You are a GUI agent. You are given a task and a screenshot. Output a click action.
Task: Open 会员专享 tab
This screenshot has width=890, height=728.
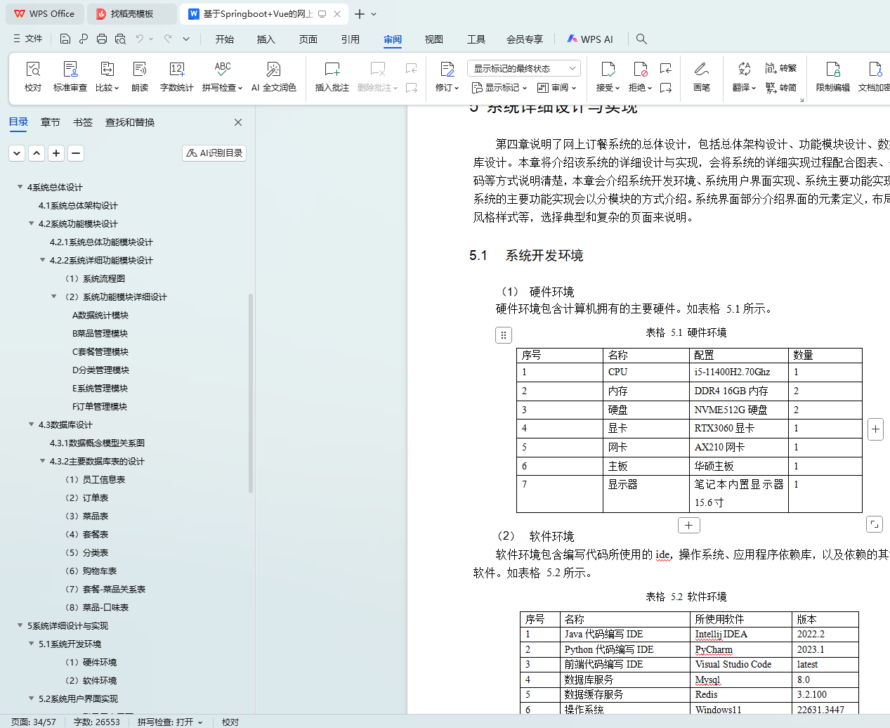(525, 39)
